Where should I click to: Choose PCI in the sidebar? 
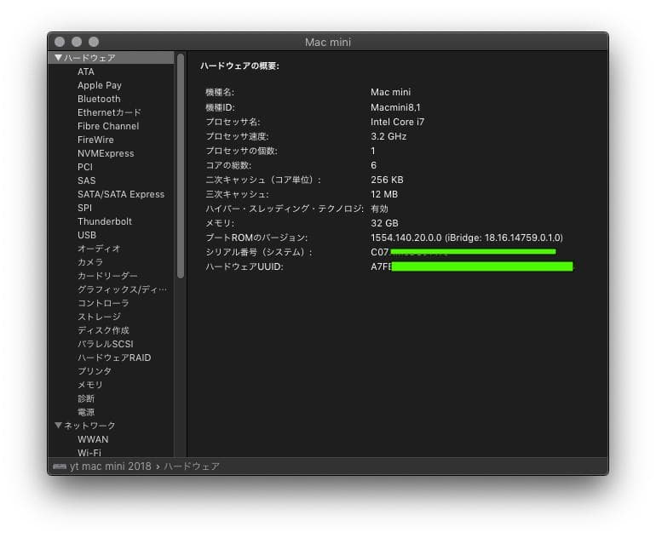(85, 167)
